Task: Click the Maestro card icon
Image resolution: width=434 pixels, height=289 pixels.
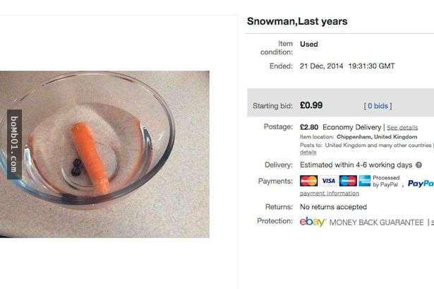Action: click(x=347, y=180)
